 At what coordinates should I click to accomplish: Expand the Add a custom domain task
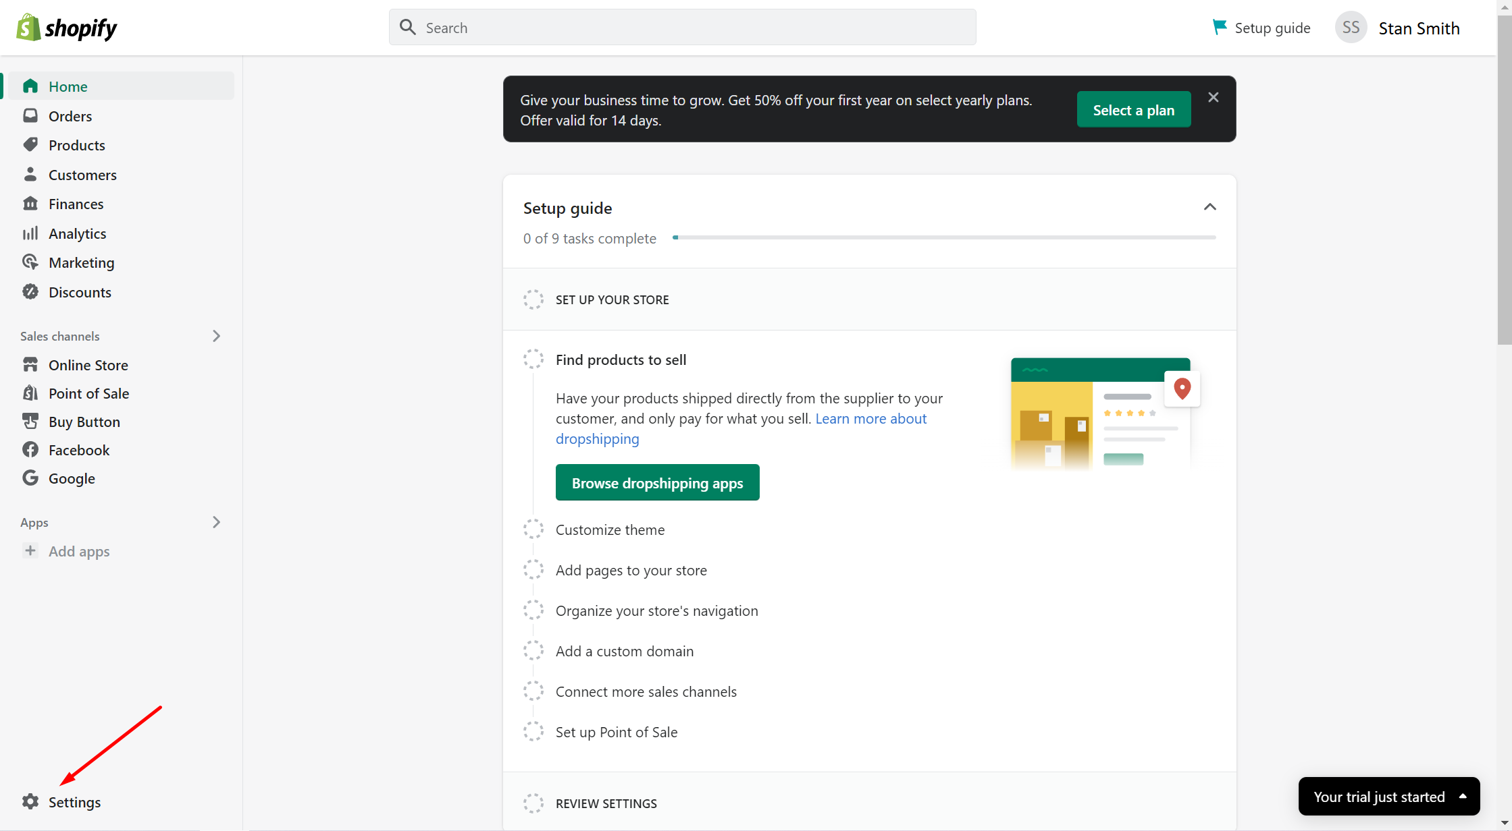624,651
